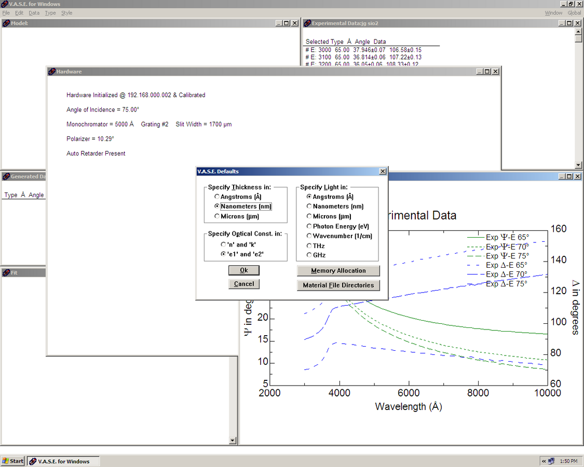Click Generated Data window title icon

tap(6, 176)
